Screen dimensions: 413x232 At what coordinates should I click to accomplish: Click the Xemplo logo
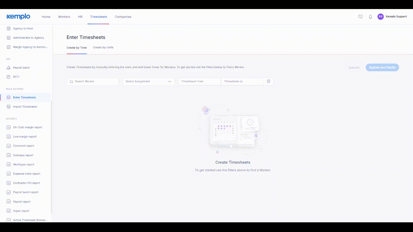(x=18, y=16)
